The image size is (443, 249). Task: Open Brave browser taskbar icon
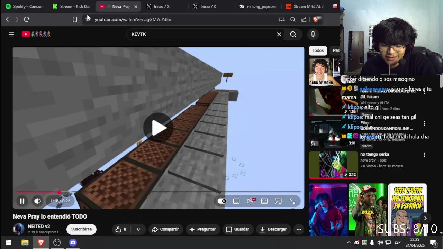(41, 242)
